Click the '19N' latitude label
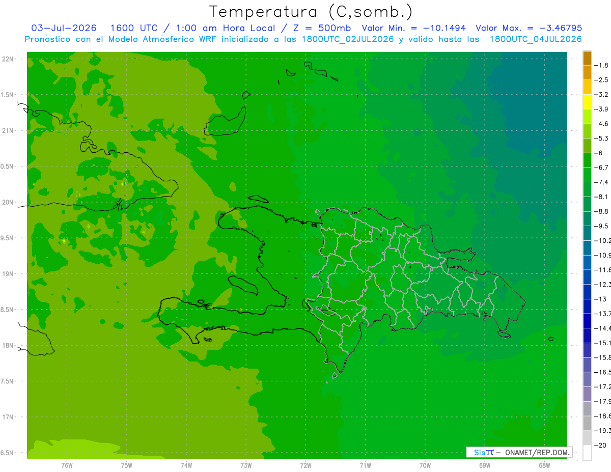Image resolution: width=611 pixels, height=472 pixels. [x=9, y=274]
